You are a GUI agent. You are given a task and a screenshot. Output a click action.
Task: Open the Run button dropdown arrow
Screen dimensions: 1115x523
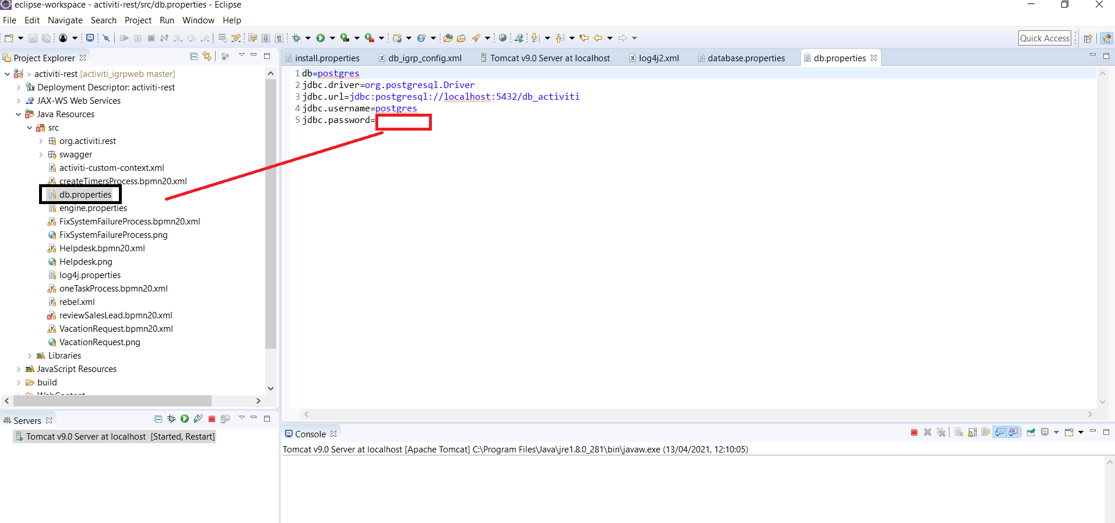click(x=332, y=38)
